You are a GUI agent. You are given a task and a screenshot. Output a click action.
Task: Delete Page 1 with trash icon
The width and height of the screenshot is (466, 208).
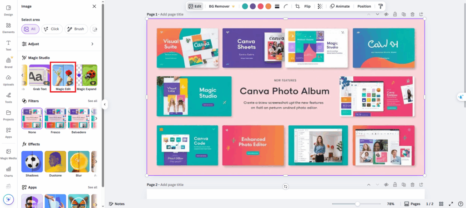412,14
